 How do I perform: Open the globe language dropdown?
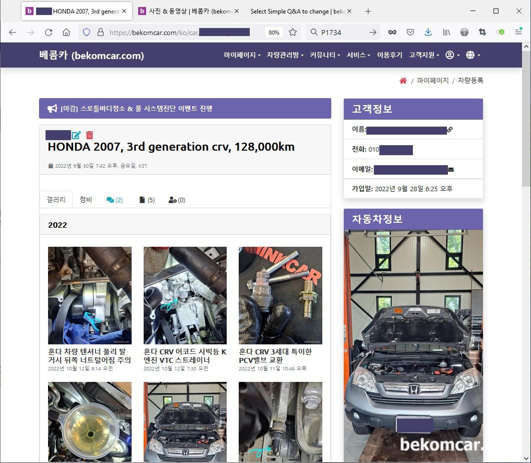pyautogui.click(x=473, y=55)
